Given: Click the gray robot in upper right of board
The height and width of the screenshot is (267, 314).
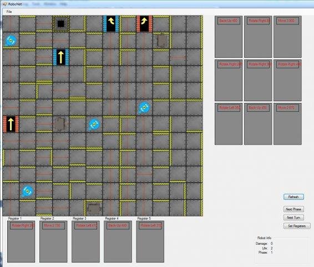Looking at the screenshot, I should point(161,41).
